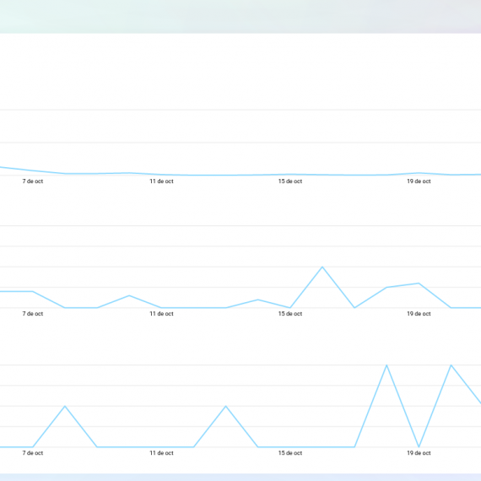Select '19 de oct' label in middle chart

419,314
